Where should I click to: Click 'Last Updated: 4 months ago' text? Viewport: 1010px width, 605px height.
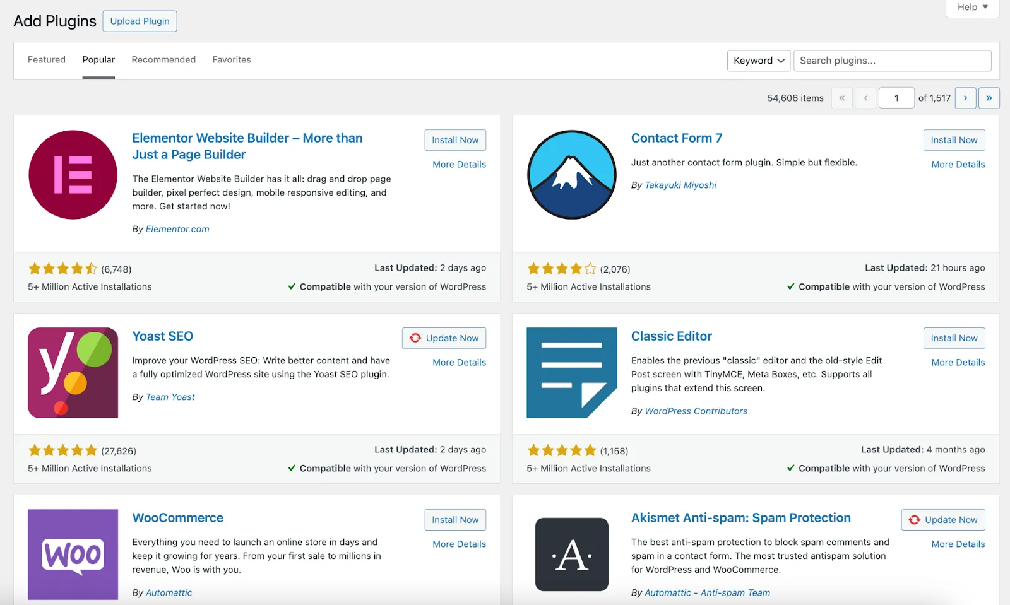(x=923, y=450)
